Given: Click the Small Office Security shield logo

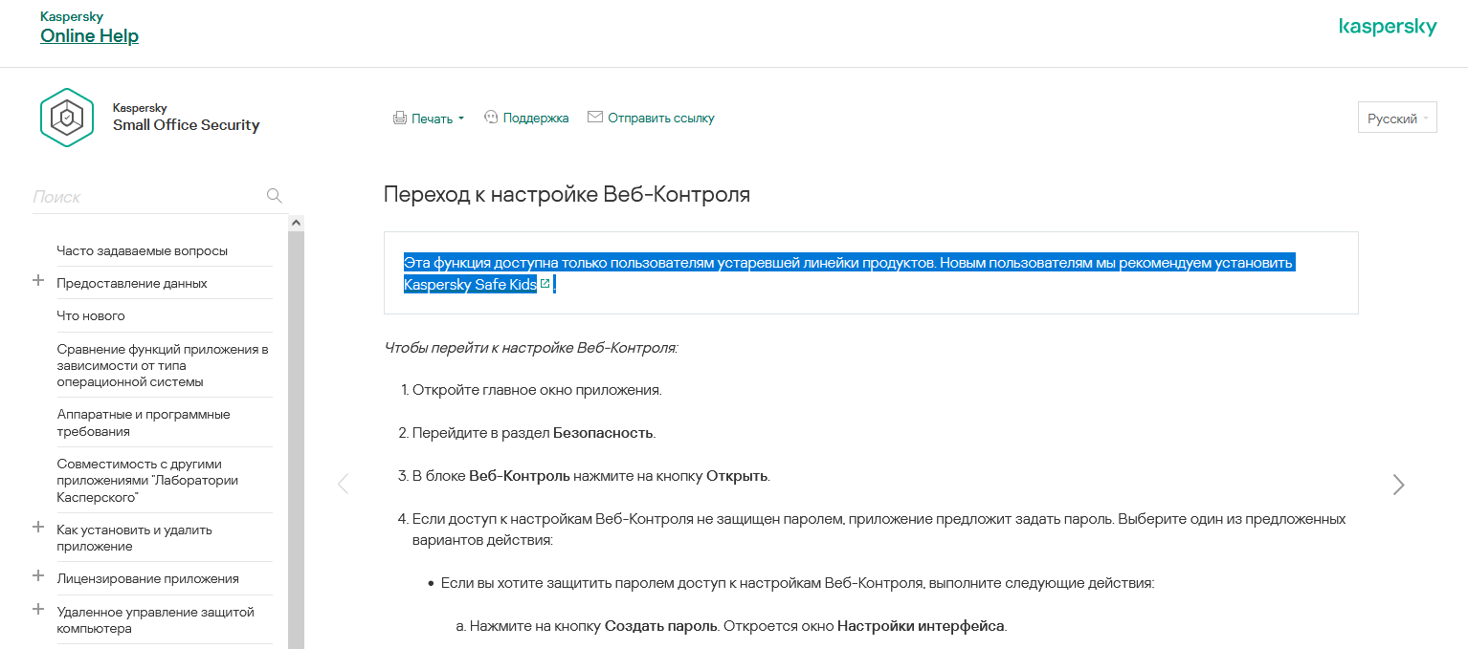Looking at the screenshot, I should pyautogui.click(x=67, y=118).
